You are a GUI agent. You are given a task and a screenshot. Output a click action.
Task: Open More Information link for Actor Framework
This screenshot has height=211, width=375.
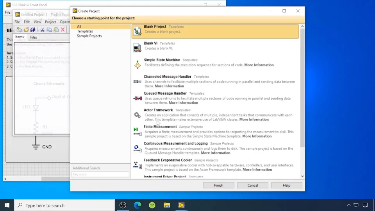point(254,120)
